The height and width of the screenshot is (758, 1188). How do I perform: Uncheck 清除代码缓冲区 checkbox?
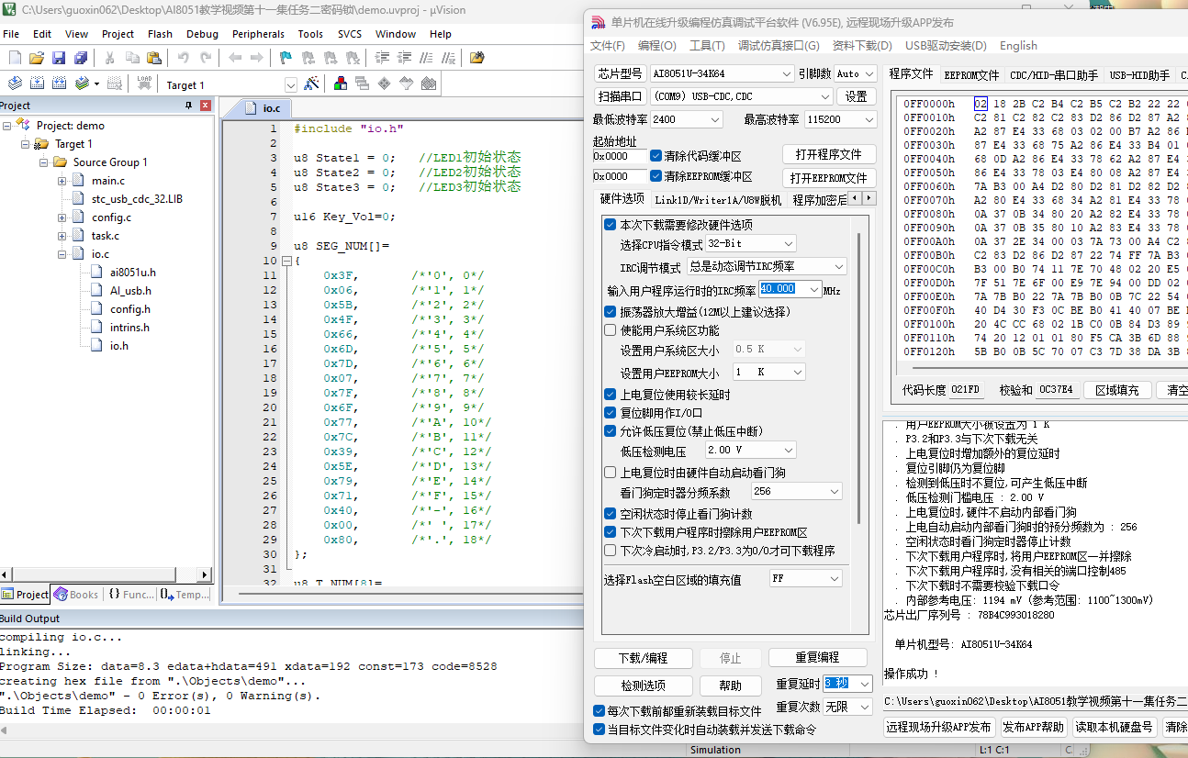656,156
